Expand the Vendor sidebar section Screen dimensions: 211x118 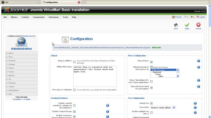click(21, 72)
